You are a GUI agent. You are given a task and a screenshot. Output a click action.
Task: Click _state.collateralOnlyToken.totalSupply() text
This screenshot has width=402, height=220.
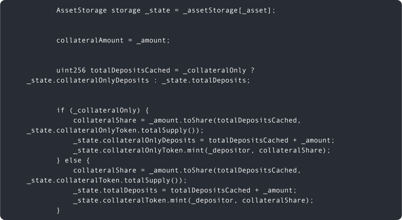coord(111,130)
